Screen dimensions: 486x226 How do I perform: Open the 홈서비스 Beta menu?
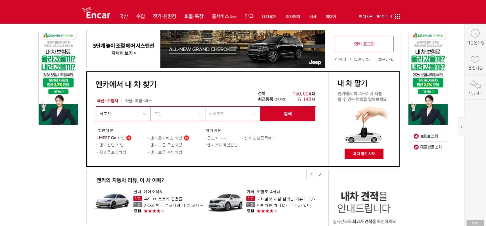click(224, 16)
